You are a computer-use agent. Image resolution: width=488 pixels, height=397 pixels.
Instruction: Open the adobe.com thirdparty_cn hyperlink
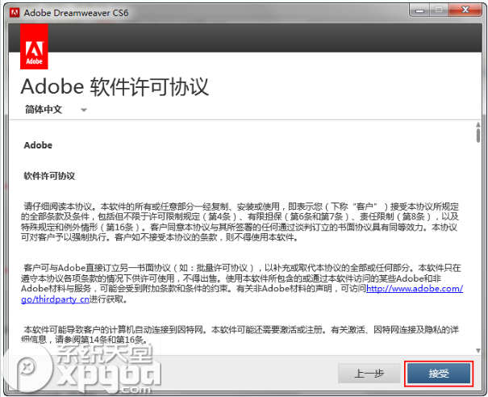coord(415,288)
